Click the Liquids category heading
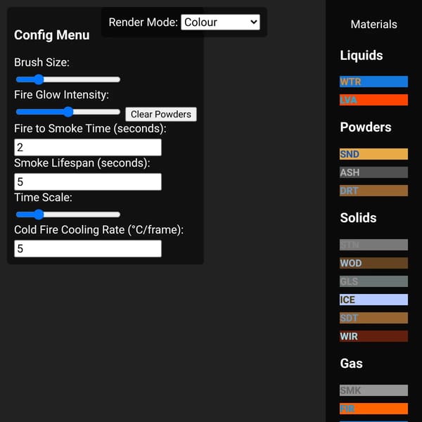The height and width of the screenshot is (422, 422). 362,56
